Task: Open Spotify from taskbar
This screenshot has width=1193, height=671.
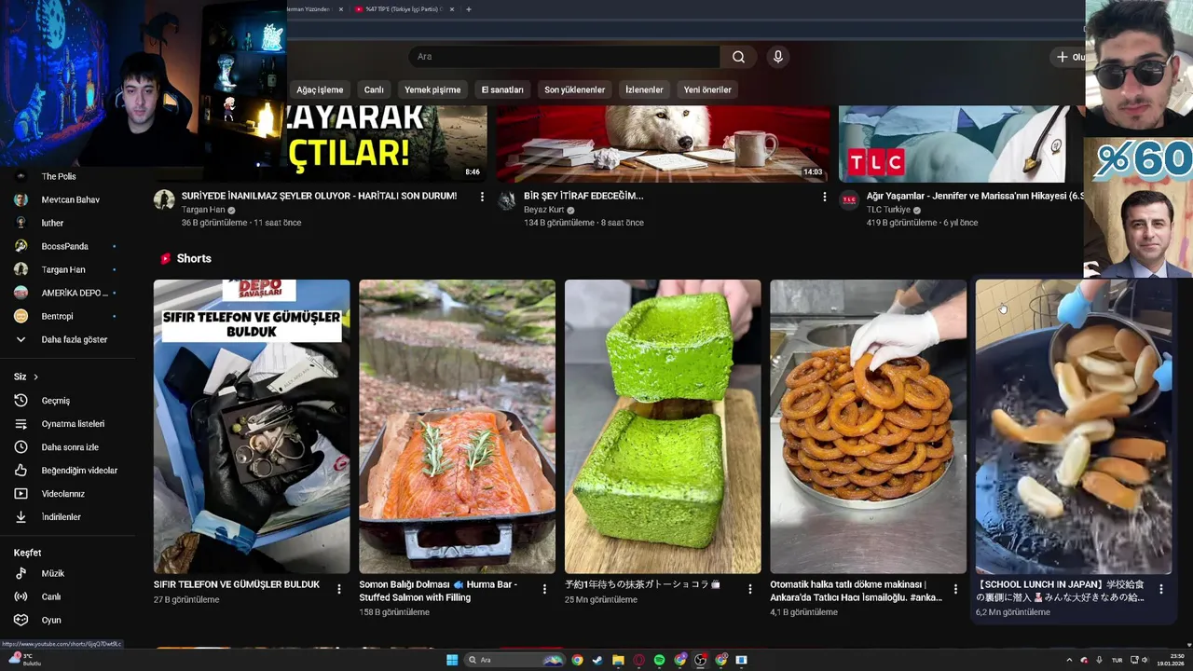Action: pos(659,660)
